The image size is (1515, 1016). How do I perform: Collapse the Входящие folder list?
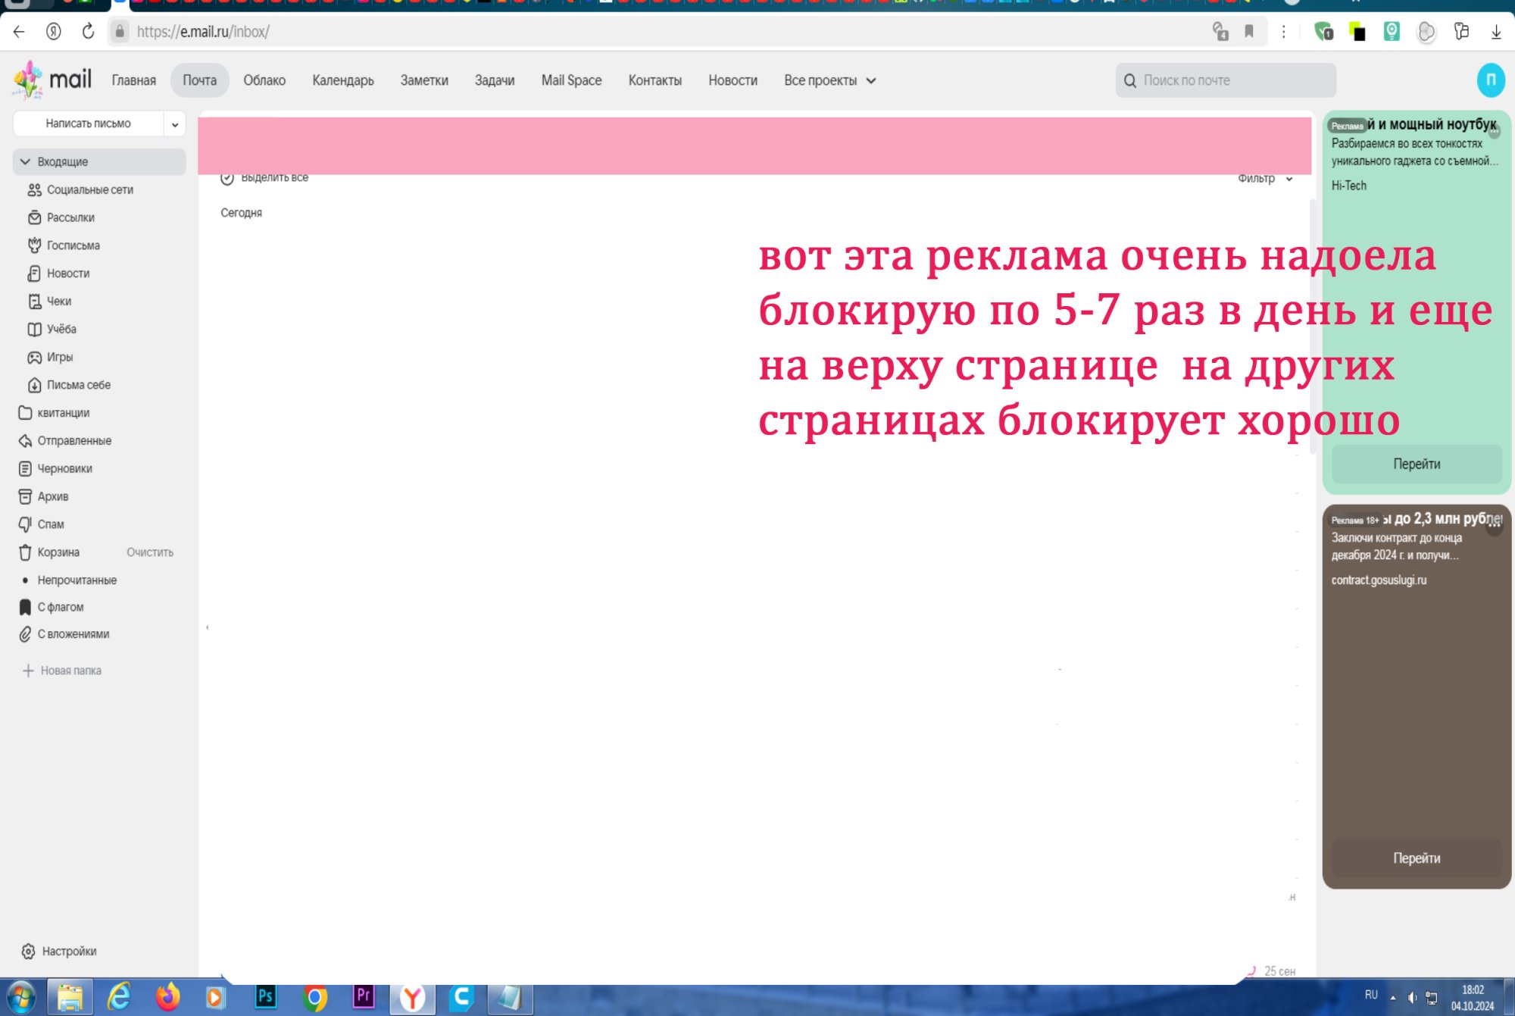(x=27, y=161)
